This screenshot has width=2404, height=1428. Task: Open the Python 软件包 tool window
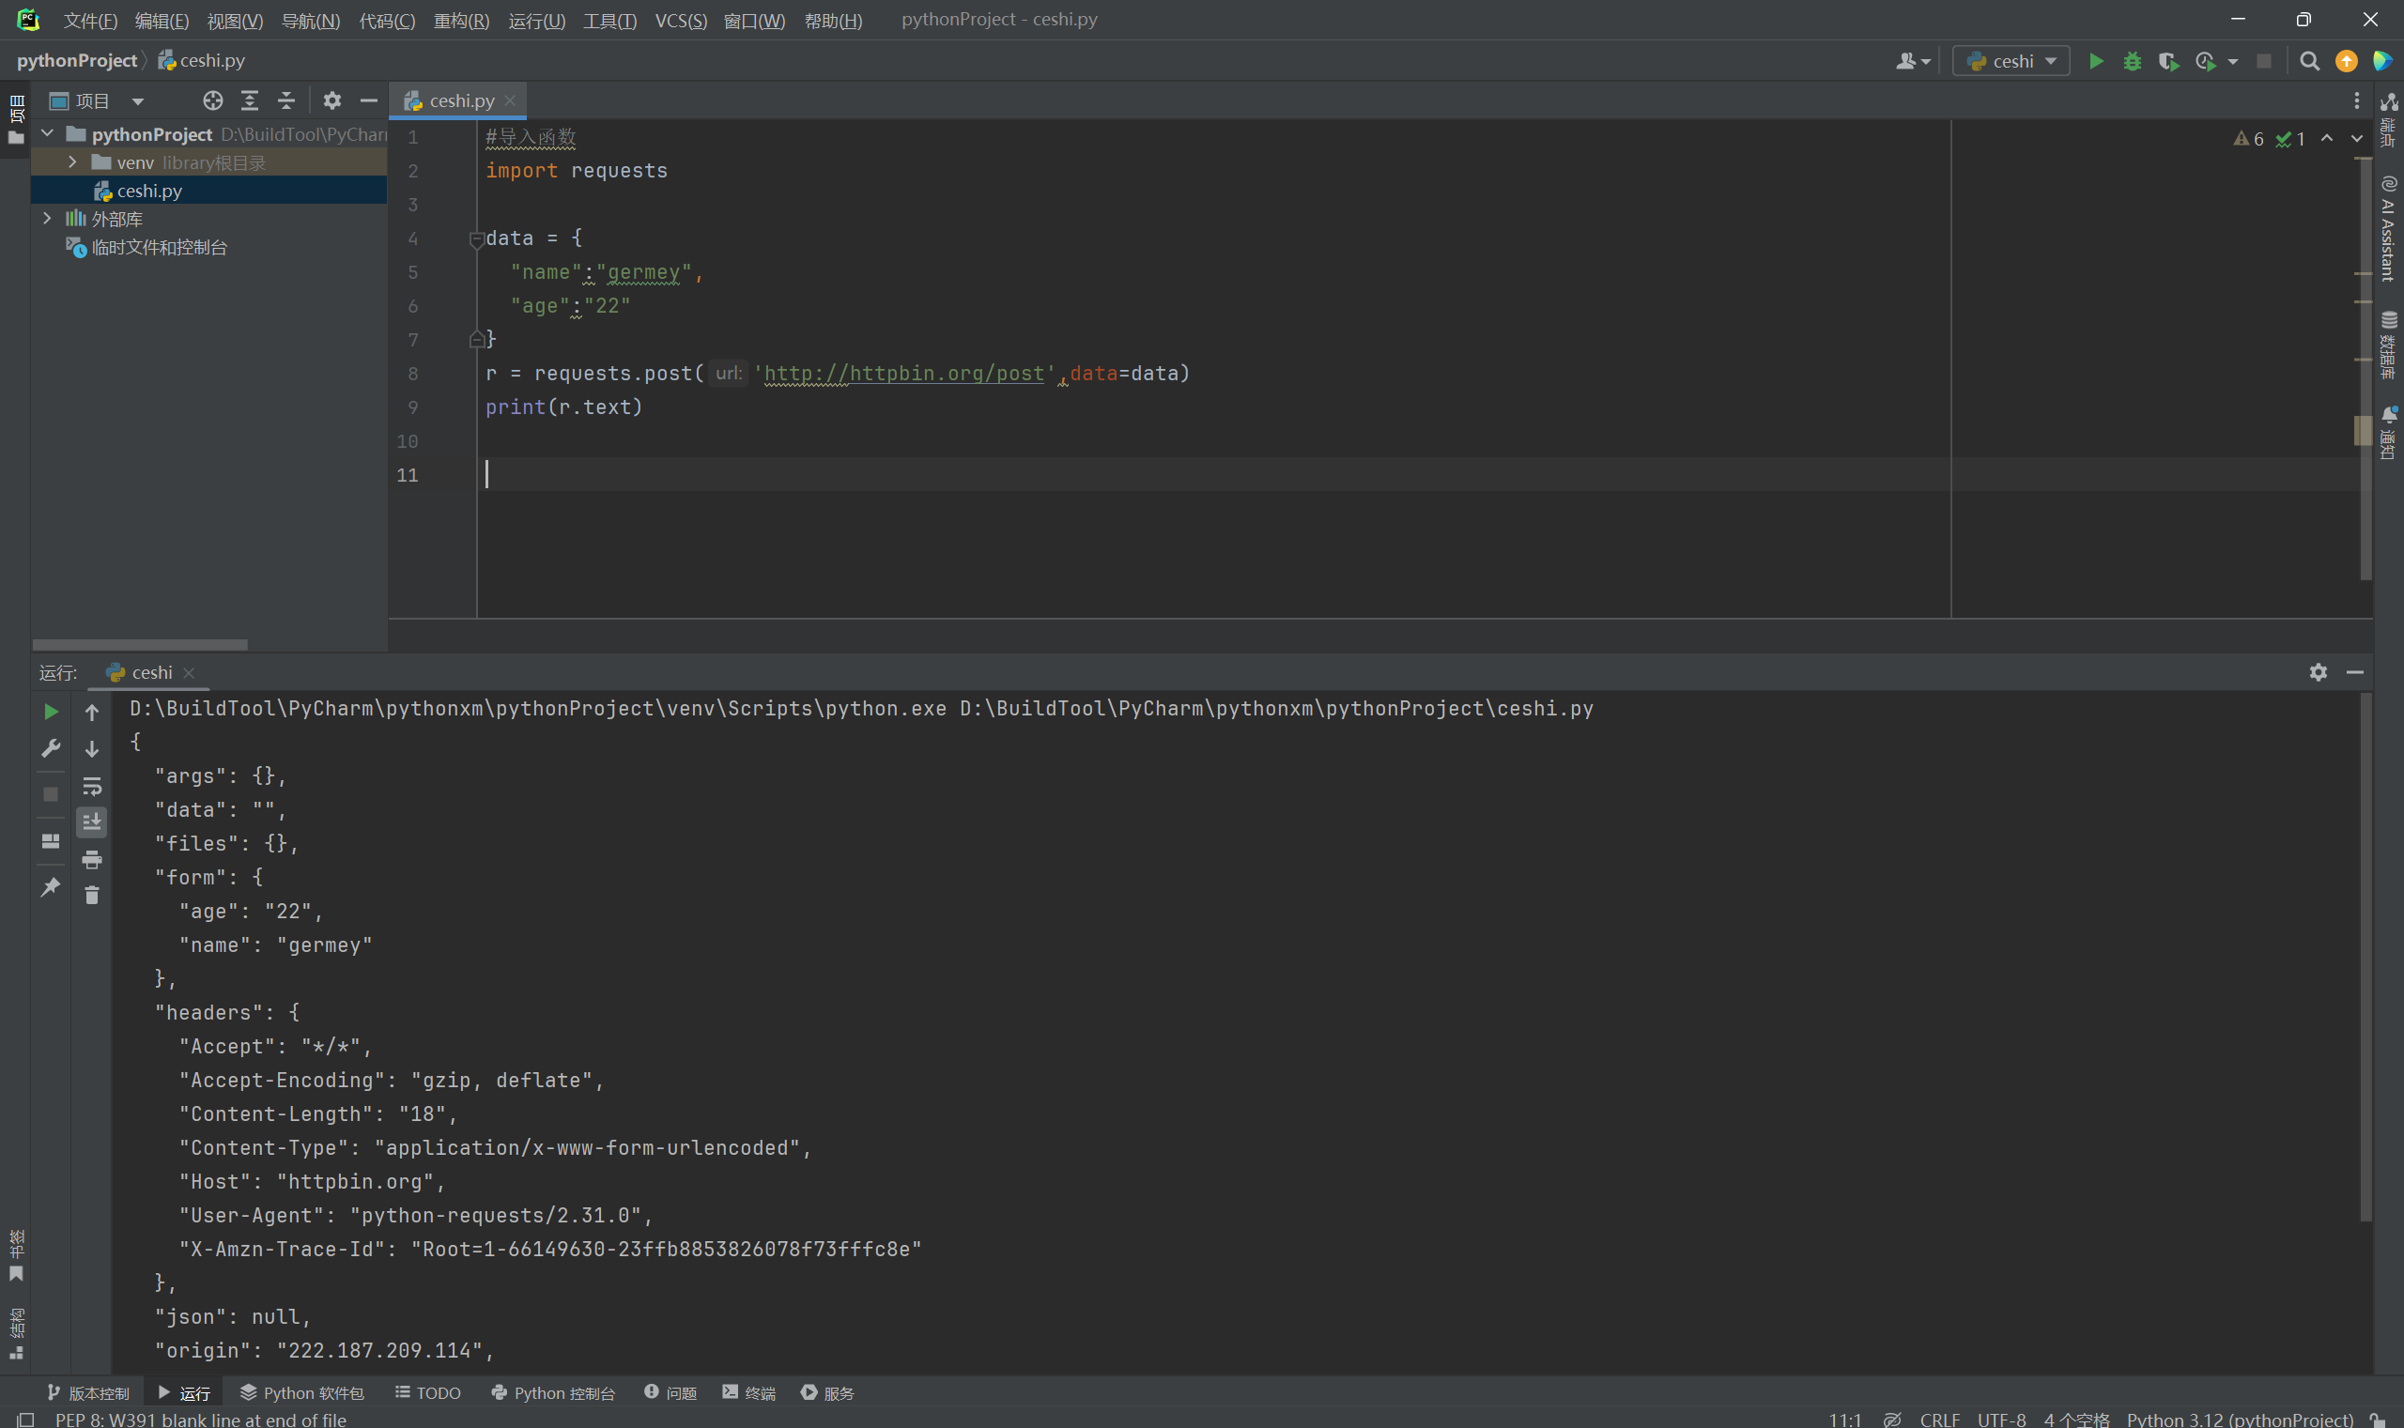point(301,1392)
